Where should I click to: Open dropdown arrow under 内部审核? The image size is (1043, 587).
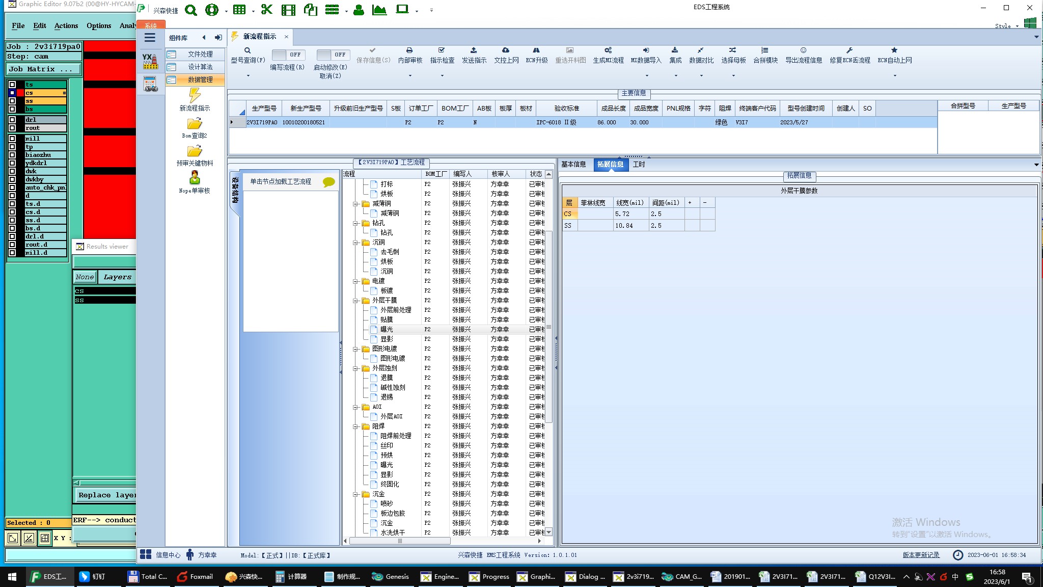[410, 76]
